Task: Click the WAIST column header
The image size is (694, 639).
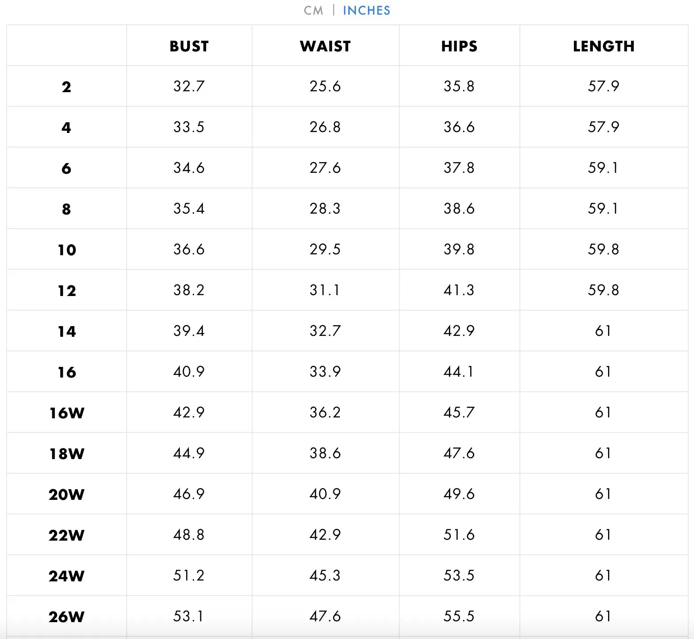Action: point(325,46)
